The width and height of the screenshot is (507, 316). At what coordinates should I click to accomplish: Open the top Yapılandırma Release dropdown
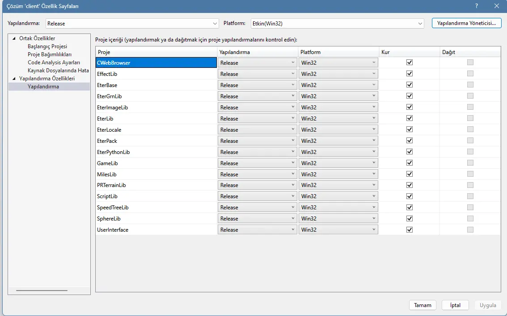point(132,24)
